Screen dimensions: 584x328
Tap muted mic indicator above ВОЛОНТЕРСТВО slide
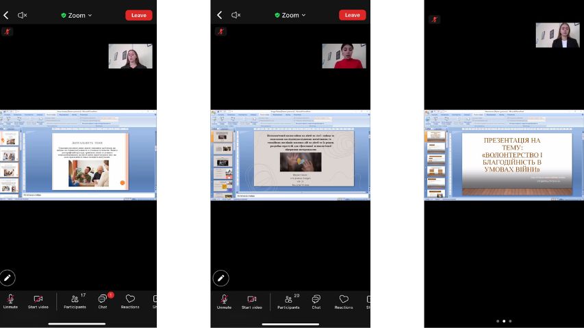[434, 19]
